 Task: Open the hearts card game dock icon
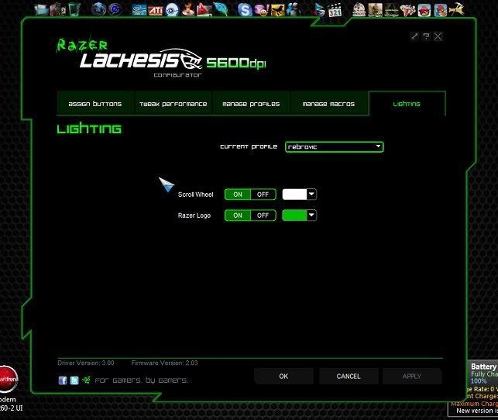408,10
